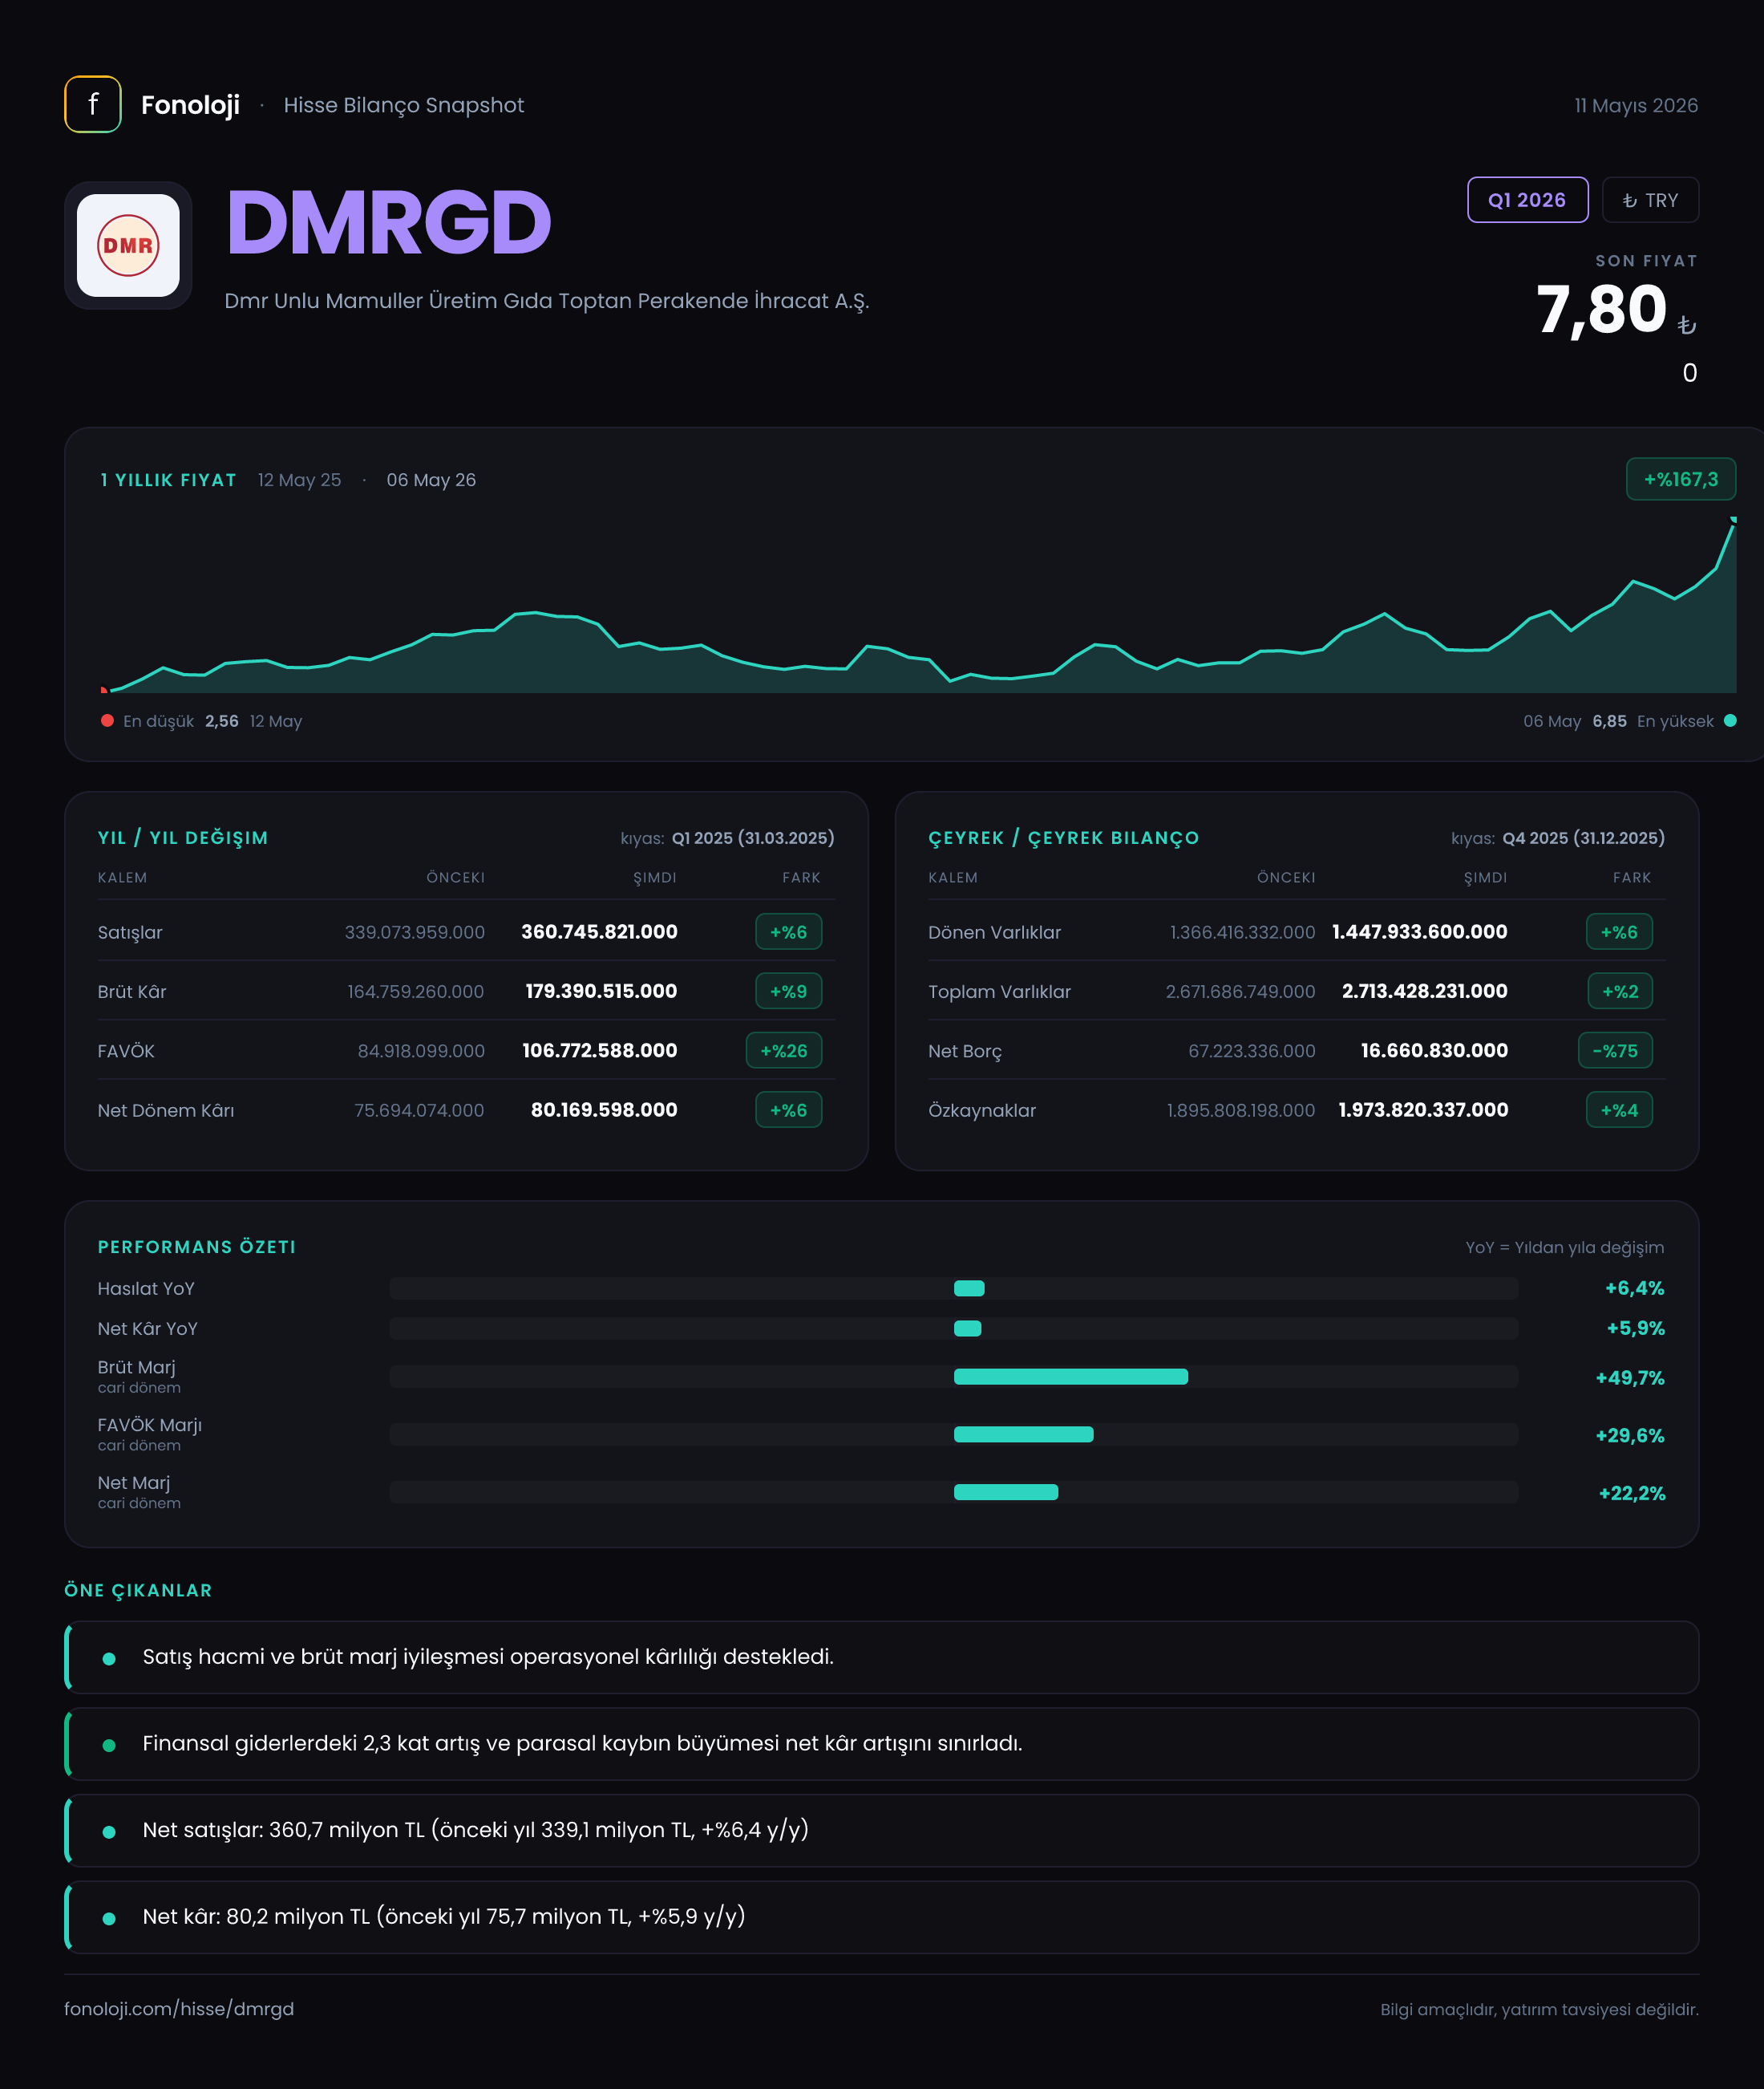Image resolution: width=1764 pixels, height=2089 pixels.
Task: Click the FAVÖK Marjı progress bar
Action: [954, 1434]
